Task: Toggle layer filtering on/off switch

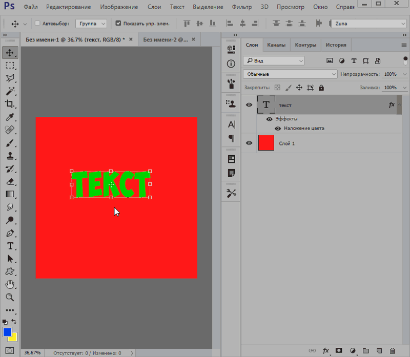Action: tap(405, 60)
